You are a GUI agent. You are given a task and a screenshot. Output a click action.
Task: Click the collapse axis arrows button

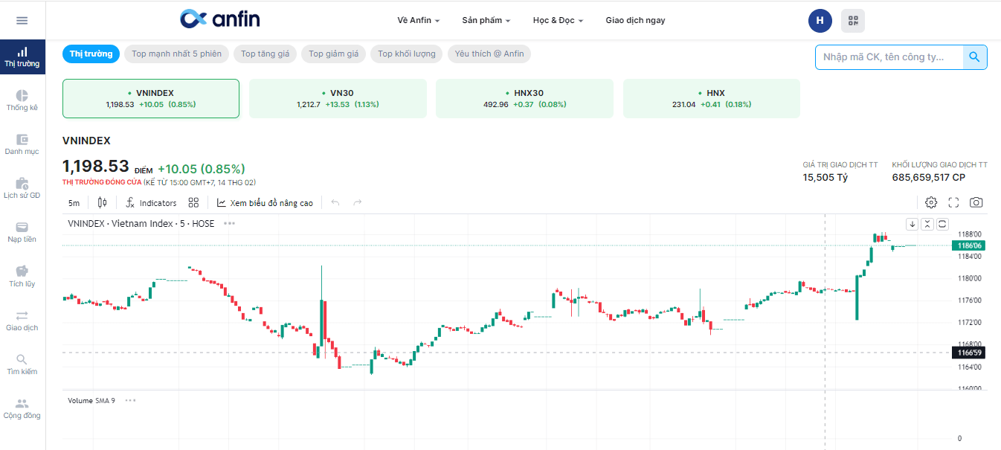(927, 224)
